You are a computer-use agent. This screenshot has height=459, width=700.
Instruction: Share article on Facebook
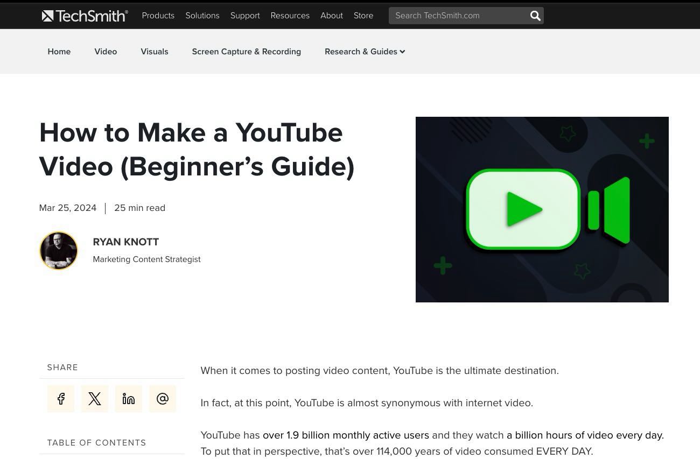[61, 399]
